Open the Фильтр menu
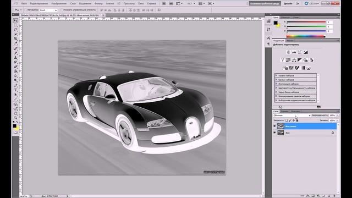Viewport: 352px width, 198px height. tap(98, 4)
